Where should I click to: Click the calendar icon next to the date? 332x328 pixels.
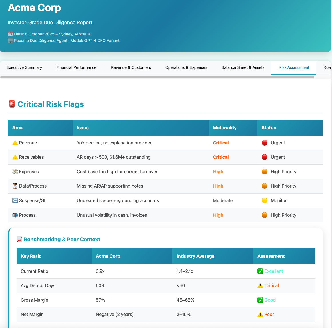[11, 34]
